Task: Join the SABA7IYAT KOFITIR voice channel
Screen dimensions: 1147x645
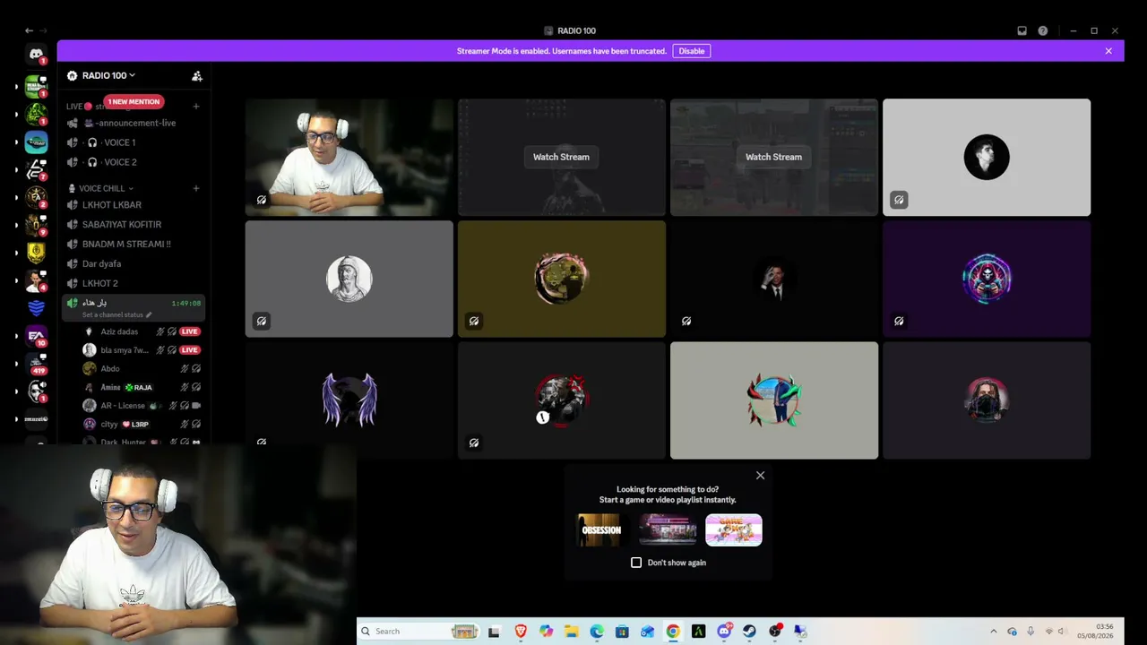Action: [134, 225]
